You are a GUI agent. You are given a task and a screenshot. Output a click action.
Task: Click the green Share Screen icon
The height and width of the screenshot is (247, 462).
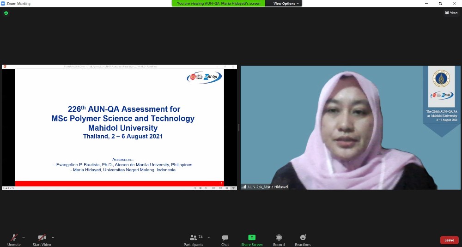pyautogui.click(x=252, y=237)
